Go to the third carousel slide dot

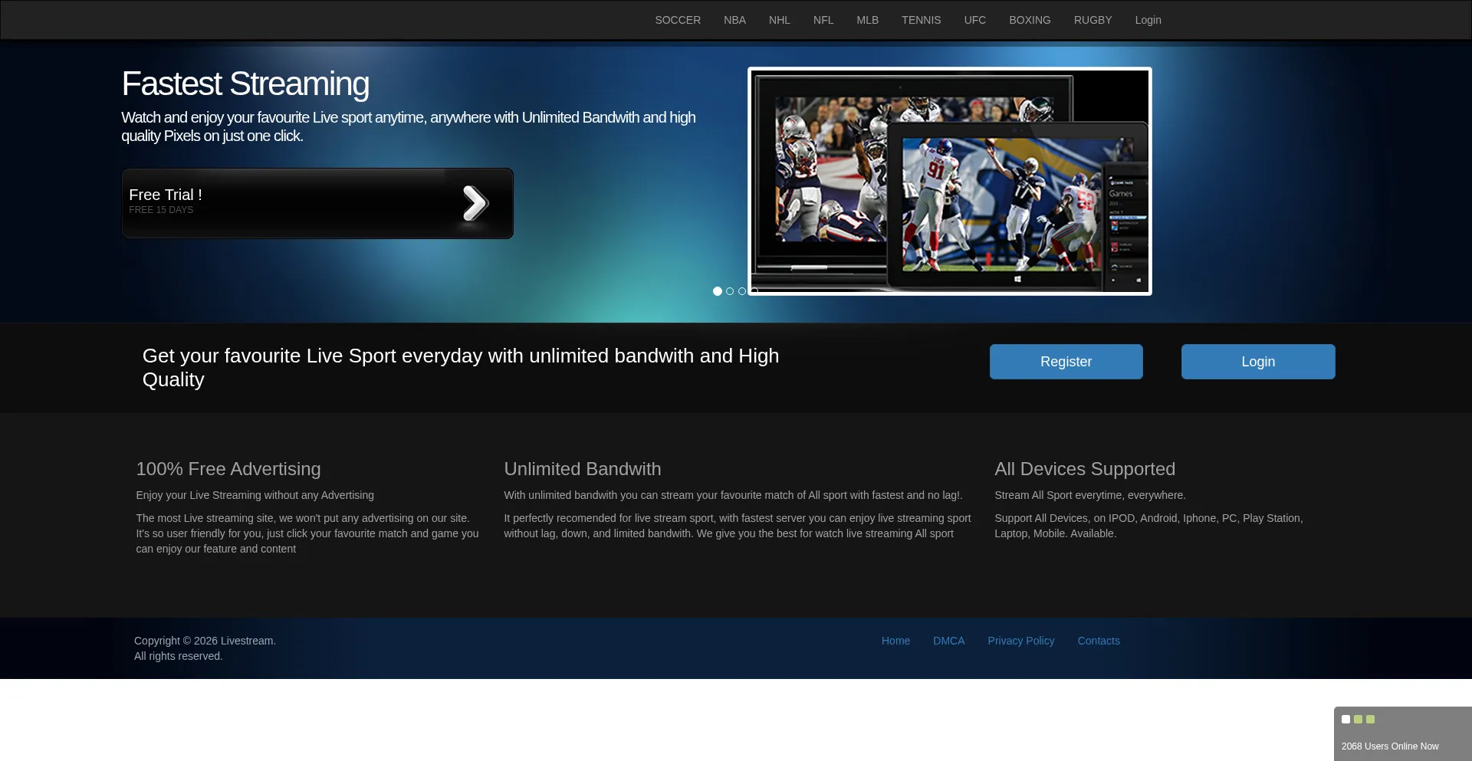tap(742, 291)
